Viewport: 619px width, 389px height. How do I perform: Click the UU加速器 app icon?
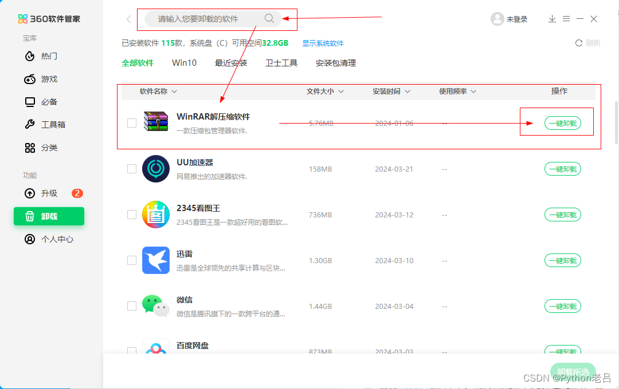156,169
